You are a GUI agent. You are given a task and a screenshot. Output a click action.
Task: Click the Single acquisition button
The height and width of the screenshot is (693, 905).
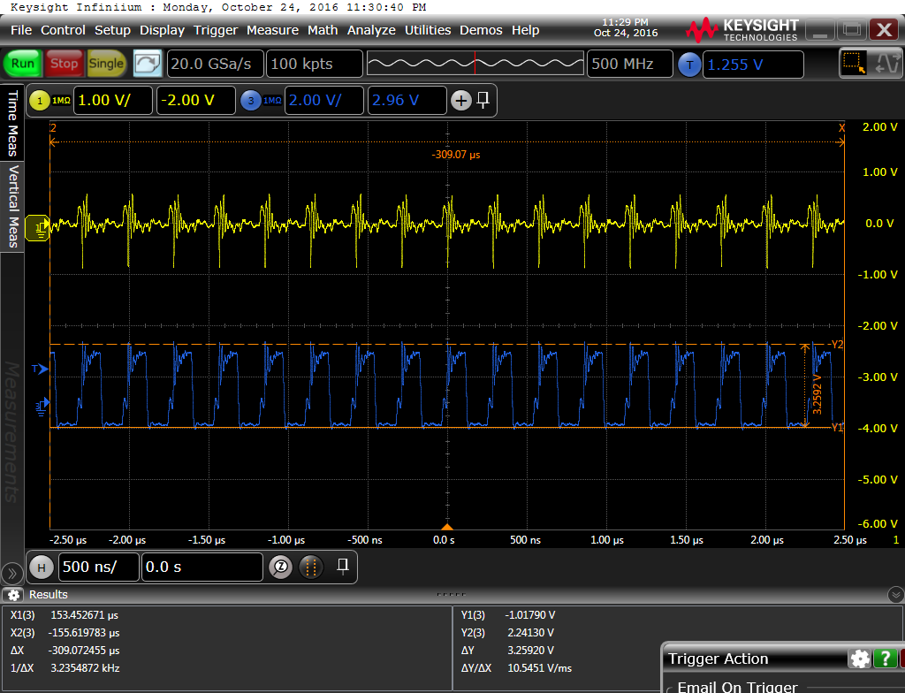(x=106, y=64)
